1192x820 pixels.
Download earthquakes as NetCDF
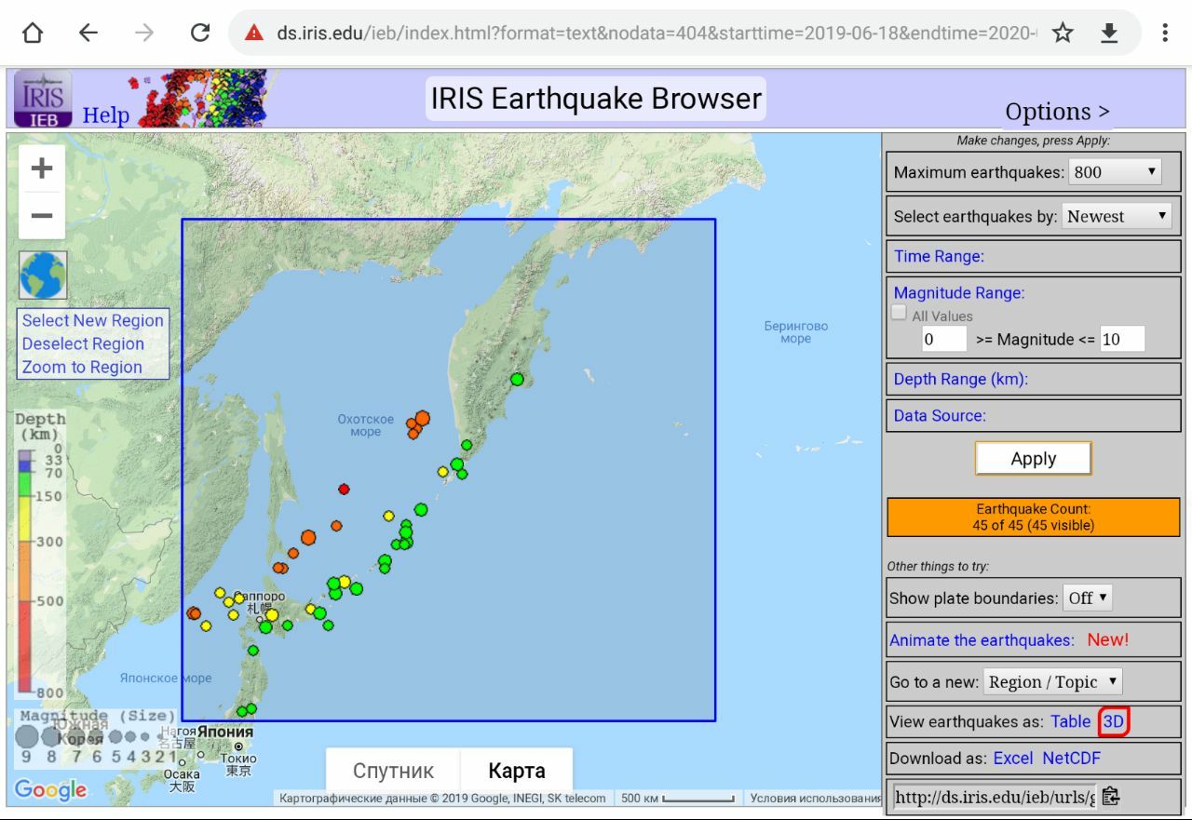1071,758
